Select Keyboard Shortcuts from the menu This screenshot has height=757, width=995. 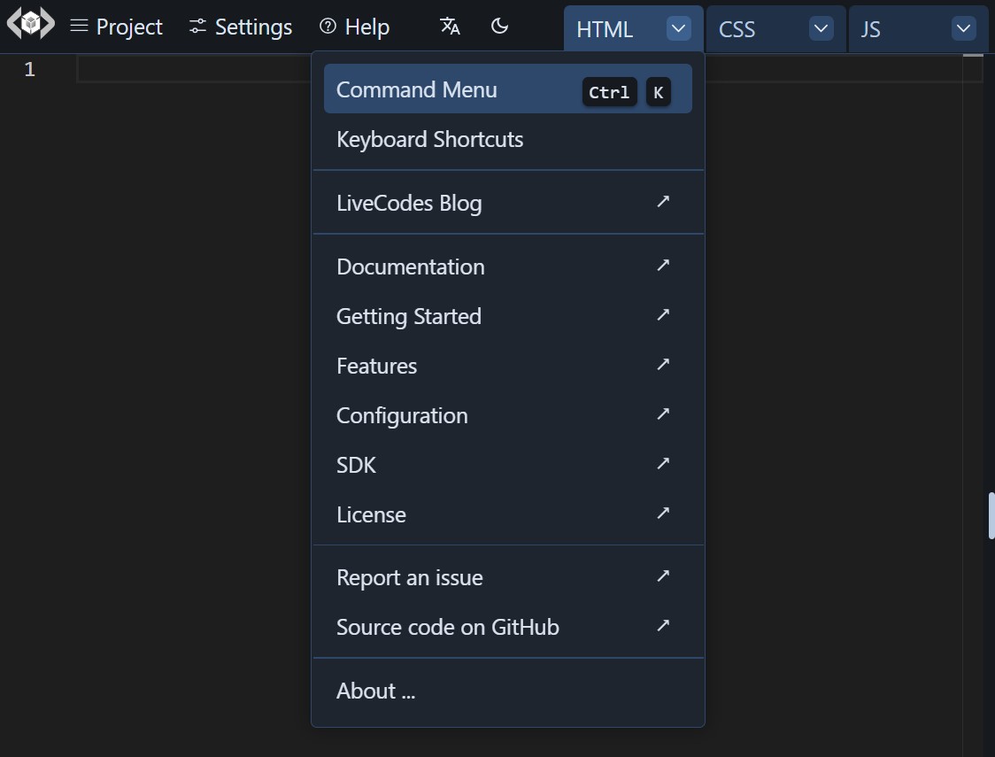click(429, 139)
